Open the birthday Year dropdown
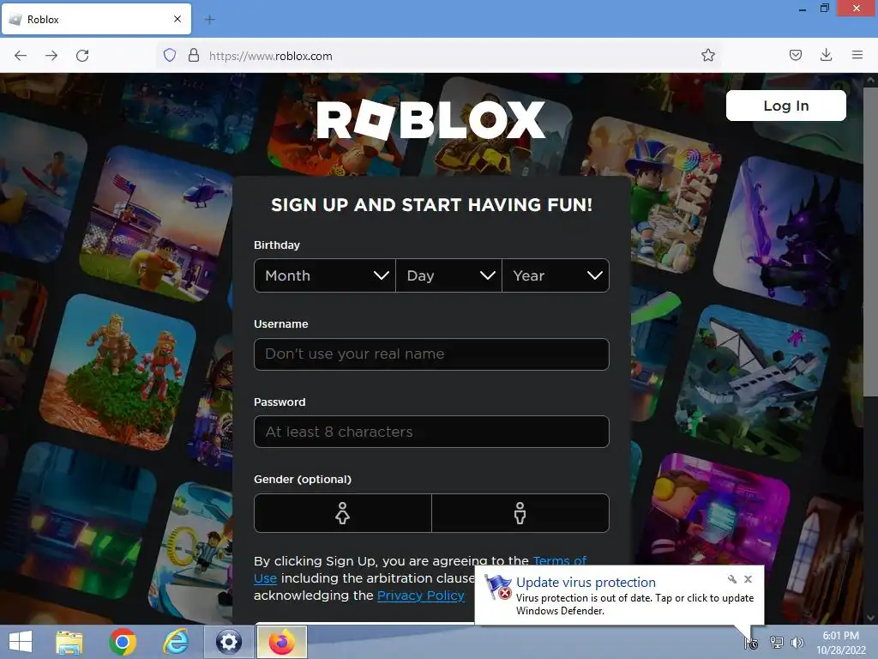Screen dimensions: 878x659 point(556,275)
